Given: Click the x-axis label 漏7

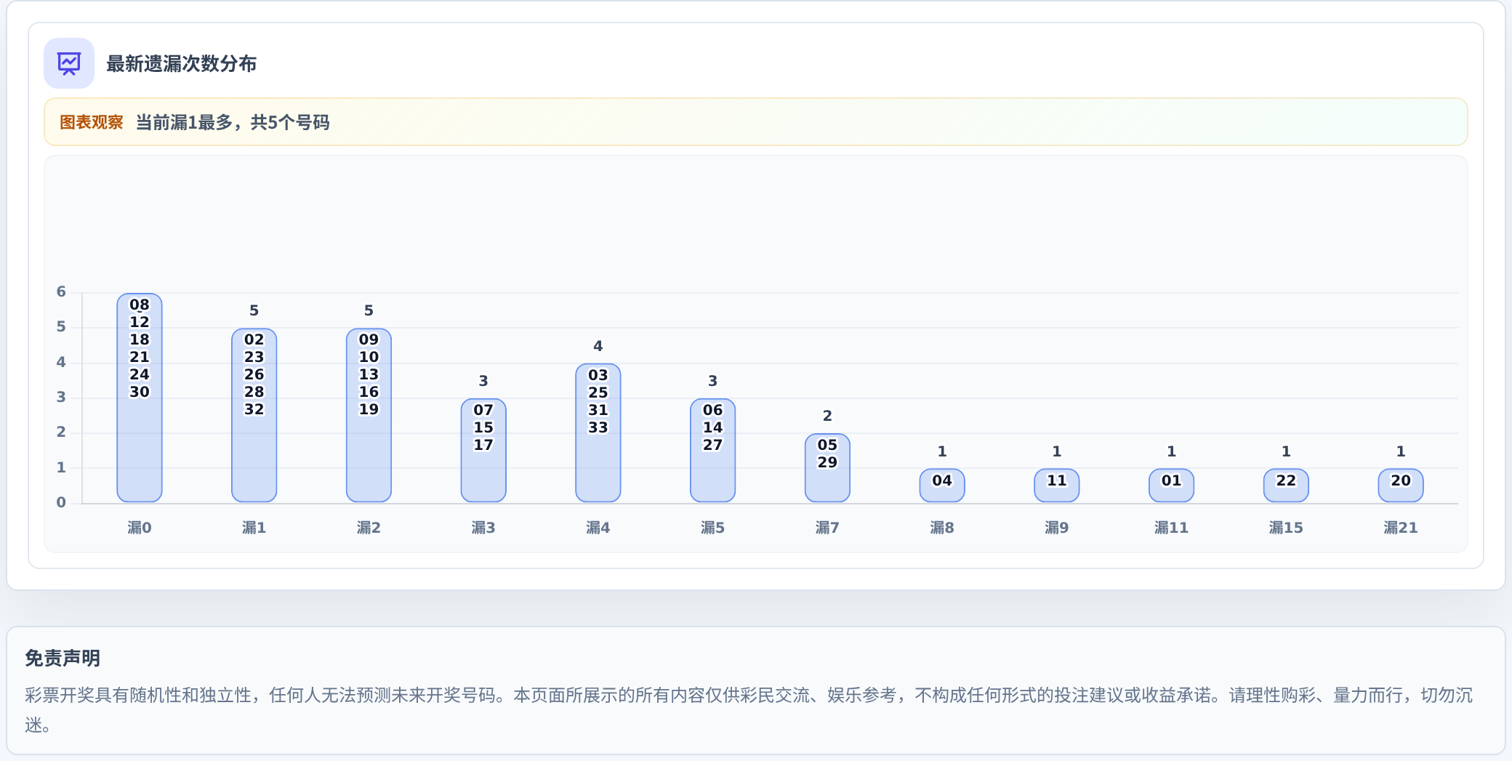Looking at the screenshot, I should coord(827,528).
